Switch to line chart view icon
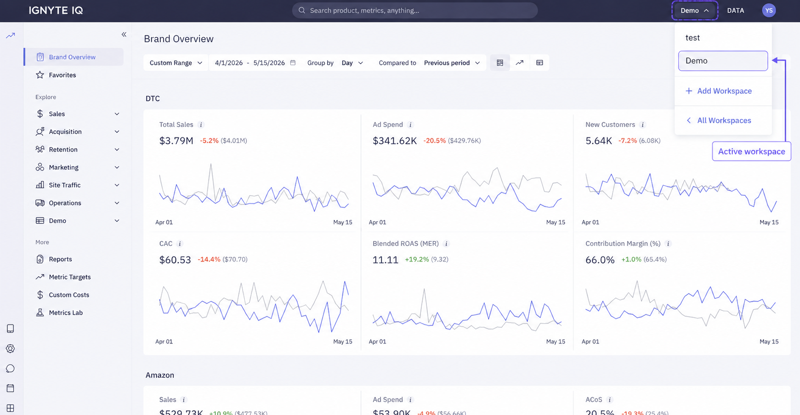800x415 pixels. 520,63
